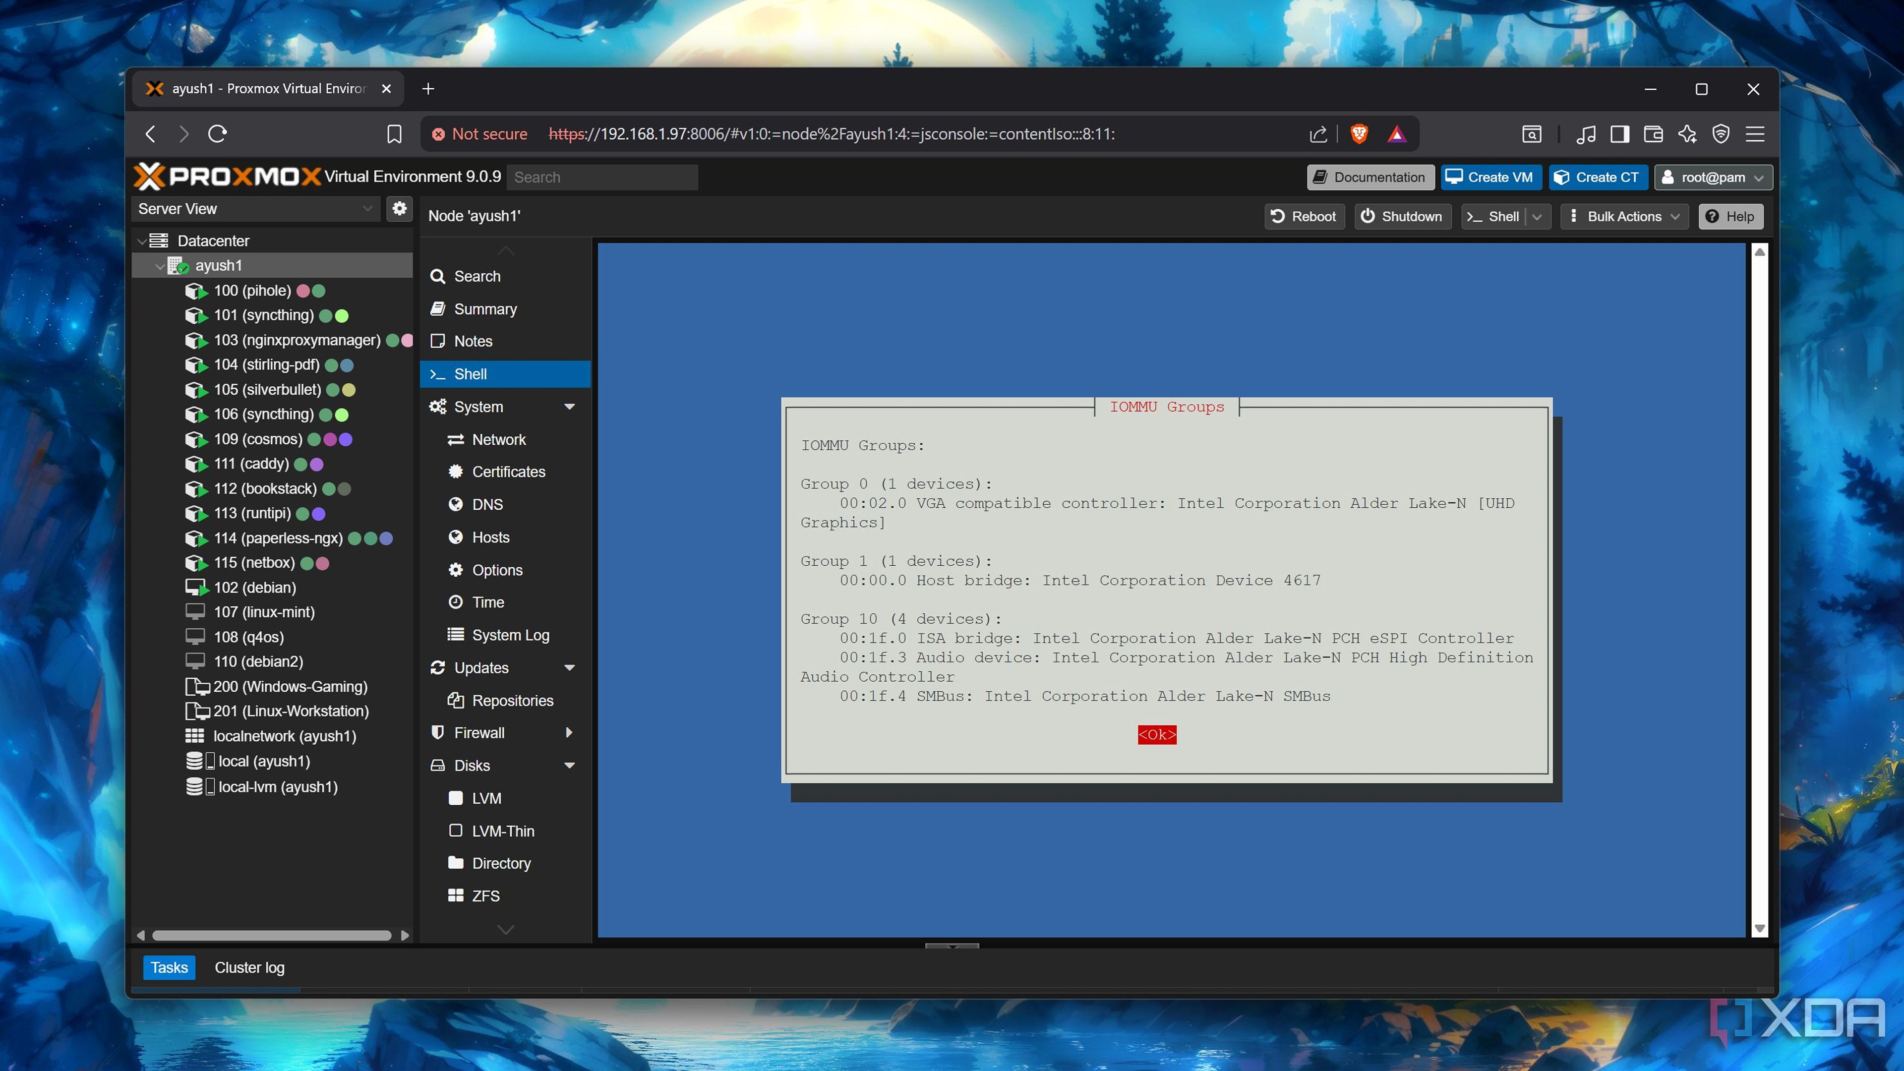Open the Network settings panel
This screenshot has width=1904, height=1071.
pyautogui.click(x=498, y=439)
